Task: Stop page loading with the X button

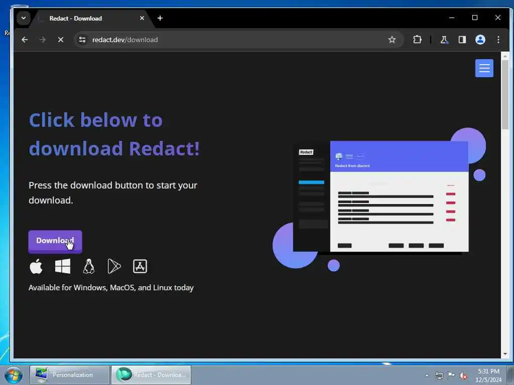Action: 61,40
